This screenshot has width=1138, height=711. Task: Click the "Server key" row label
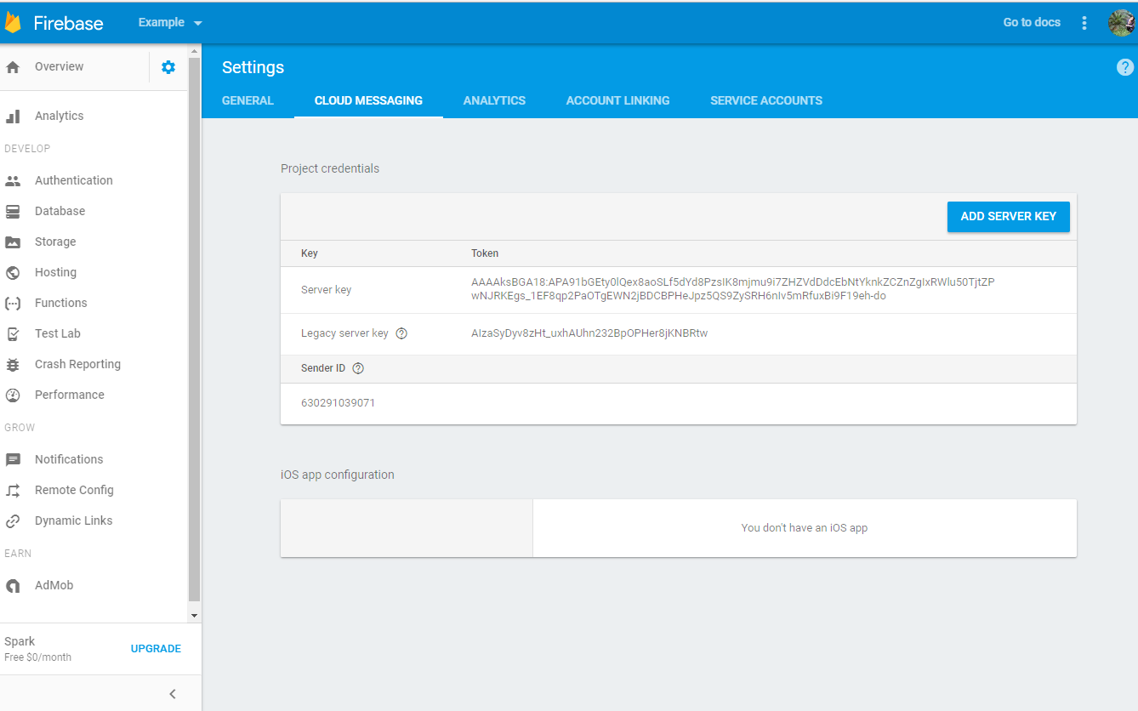pyautogui.click(x=326, y=290)
